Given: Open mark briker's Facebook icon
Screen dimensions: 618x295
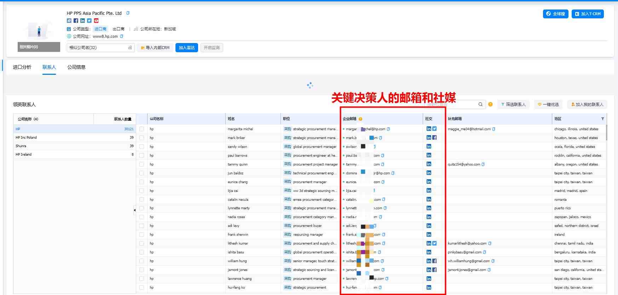Looking at the screenshot, I should pyautogui.click(x=434, y=138).
